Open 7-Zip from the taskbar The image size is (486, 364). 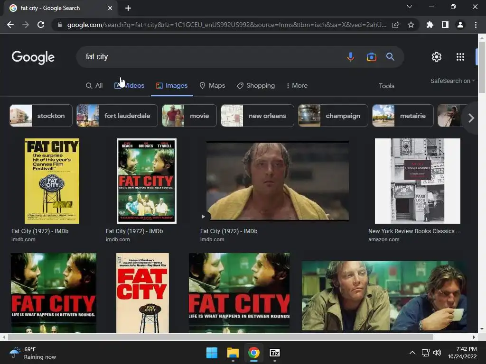275,353
